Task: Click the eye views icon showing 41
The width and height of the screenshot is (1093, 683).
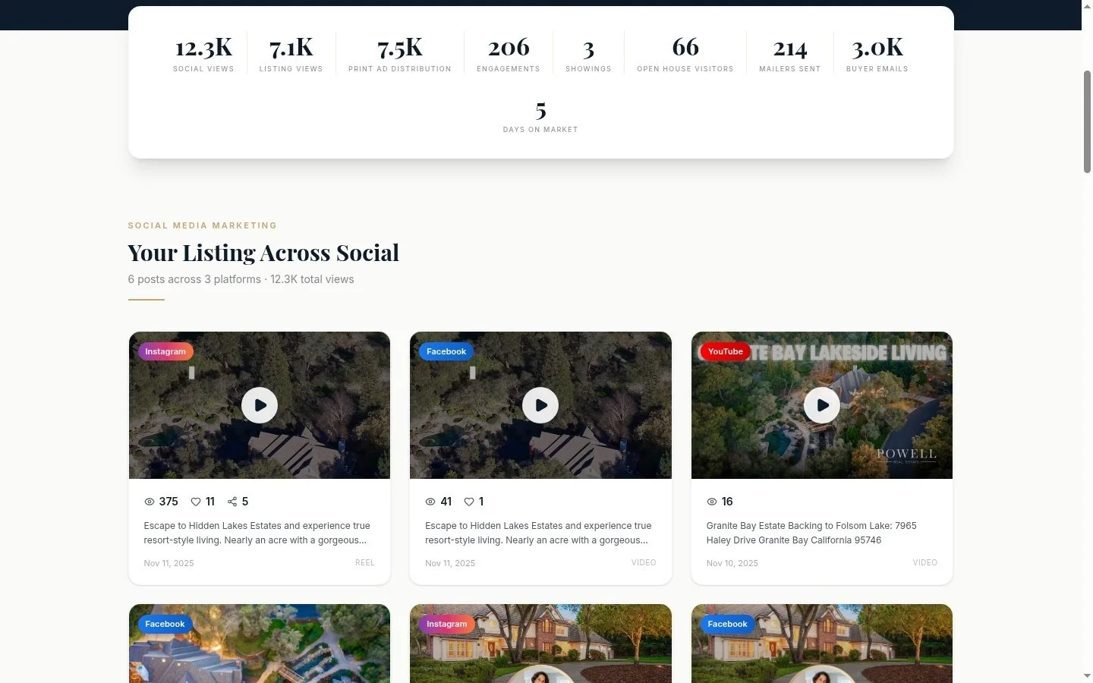Action: point(430,502)
